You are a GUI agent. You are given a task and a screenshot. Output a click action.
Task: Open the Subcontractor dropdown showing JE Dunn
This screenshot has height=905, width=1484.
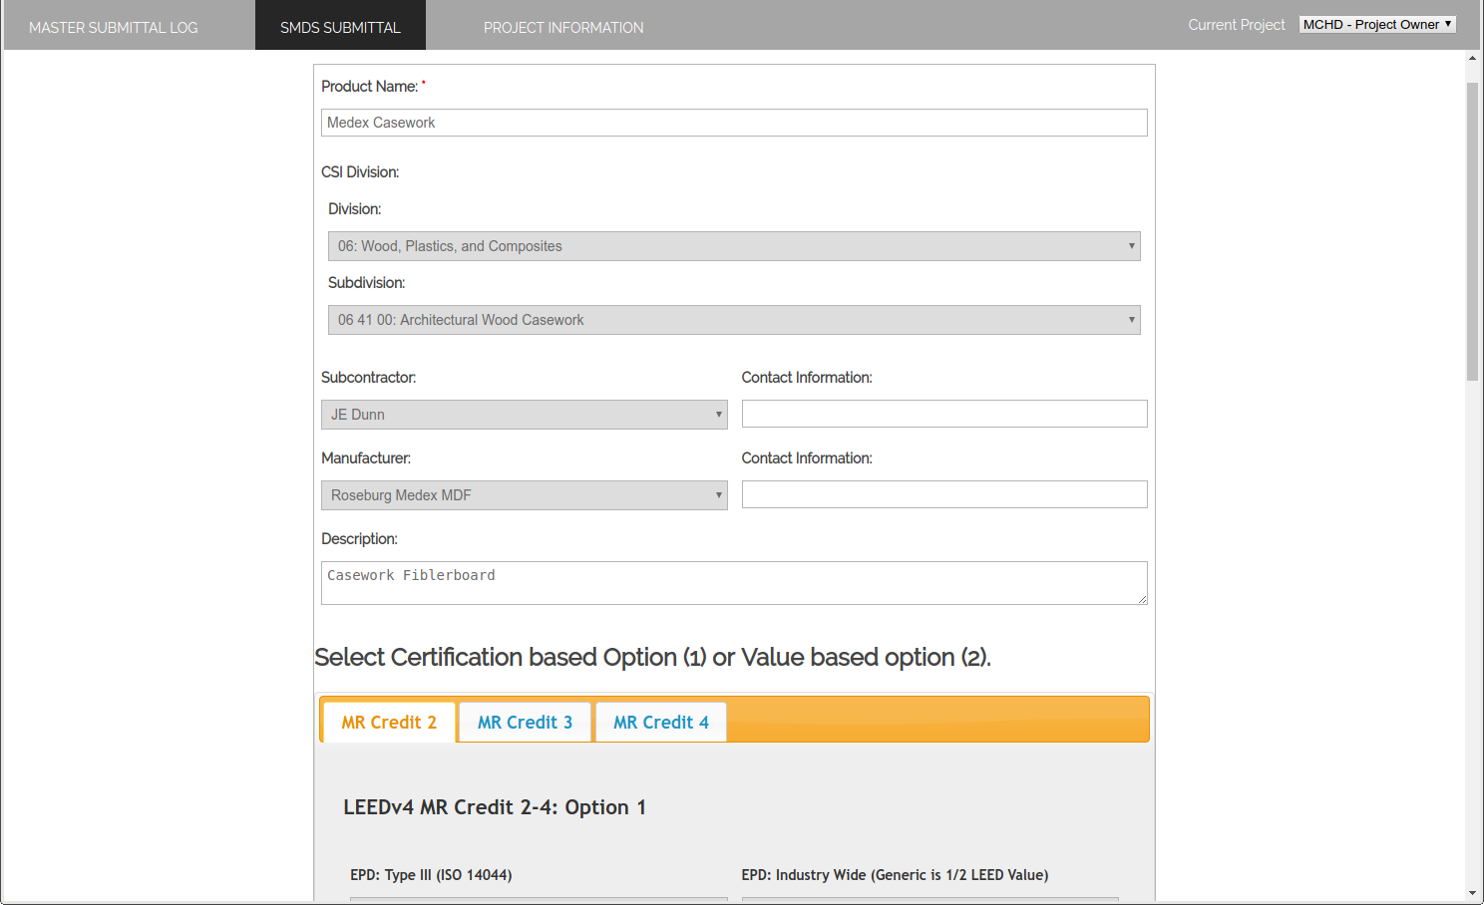(x=524, y=415)
